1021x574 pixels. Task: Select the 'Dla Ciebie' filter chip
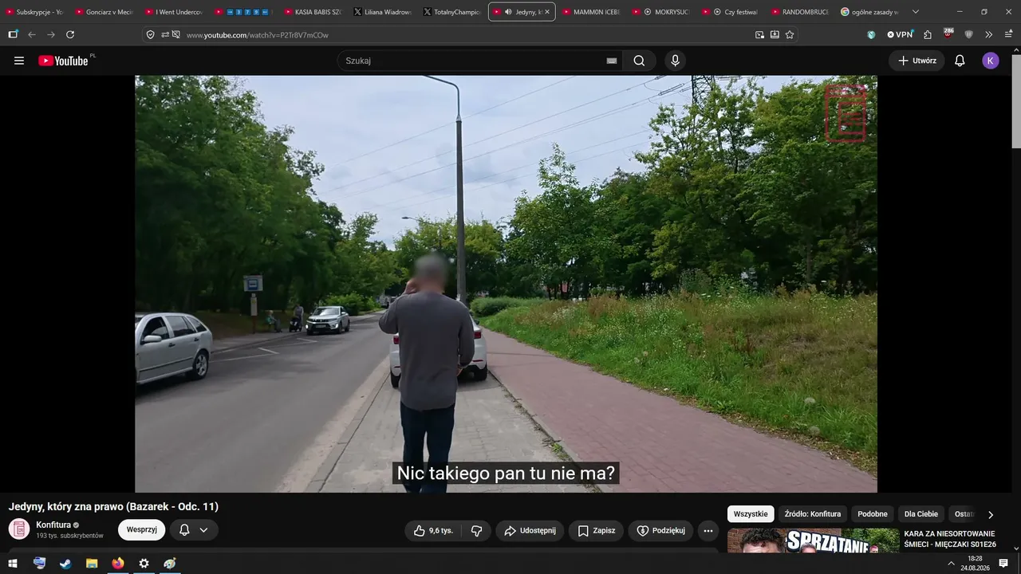click(921, 514)
